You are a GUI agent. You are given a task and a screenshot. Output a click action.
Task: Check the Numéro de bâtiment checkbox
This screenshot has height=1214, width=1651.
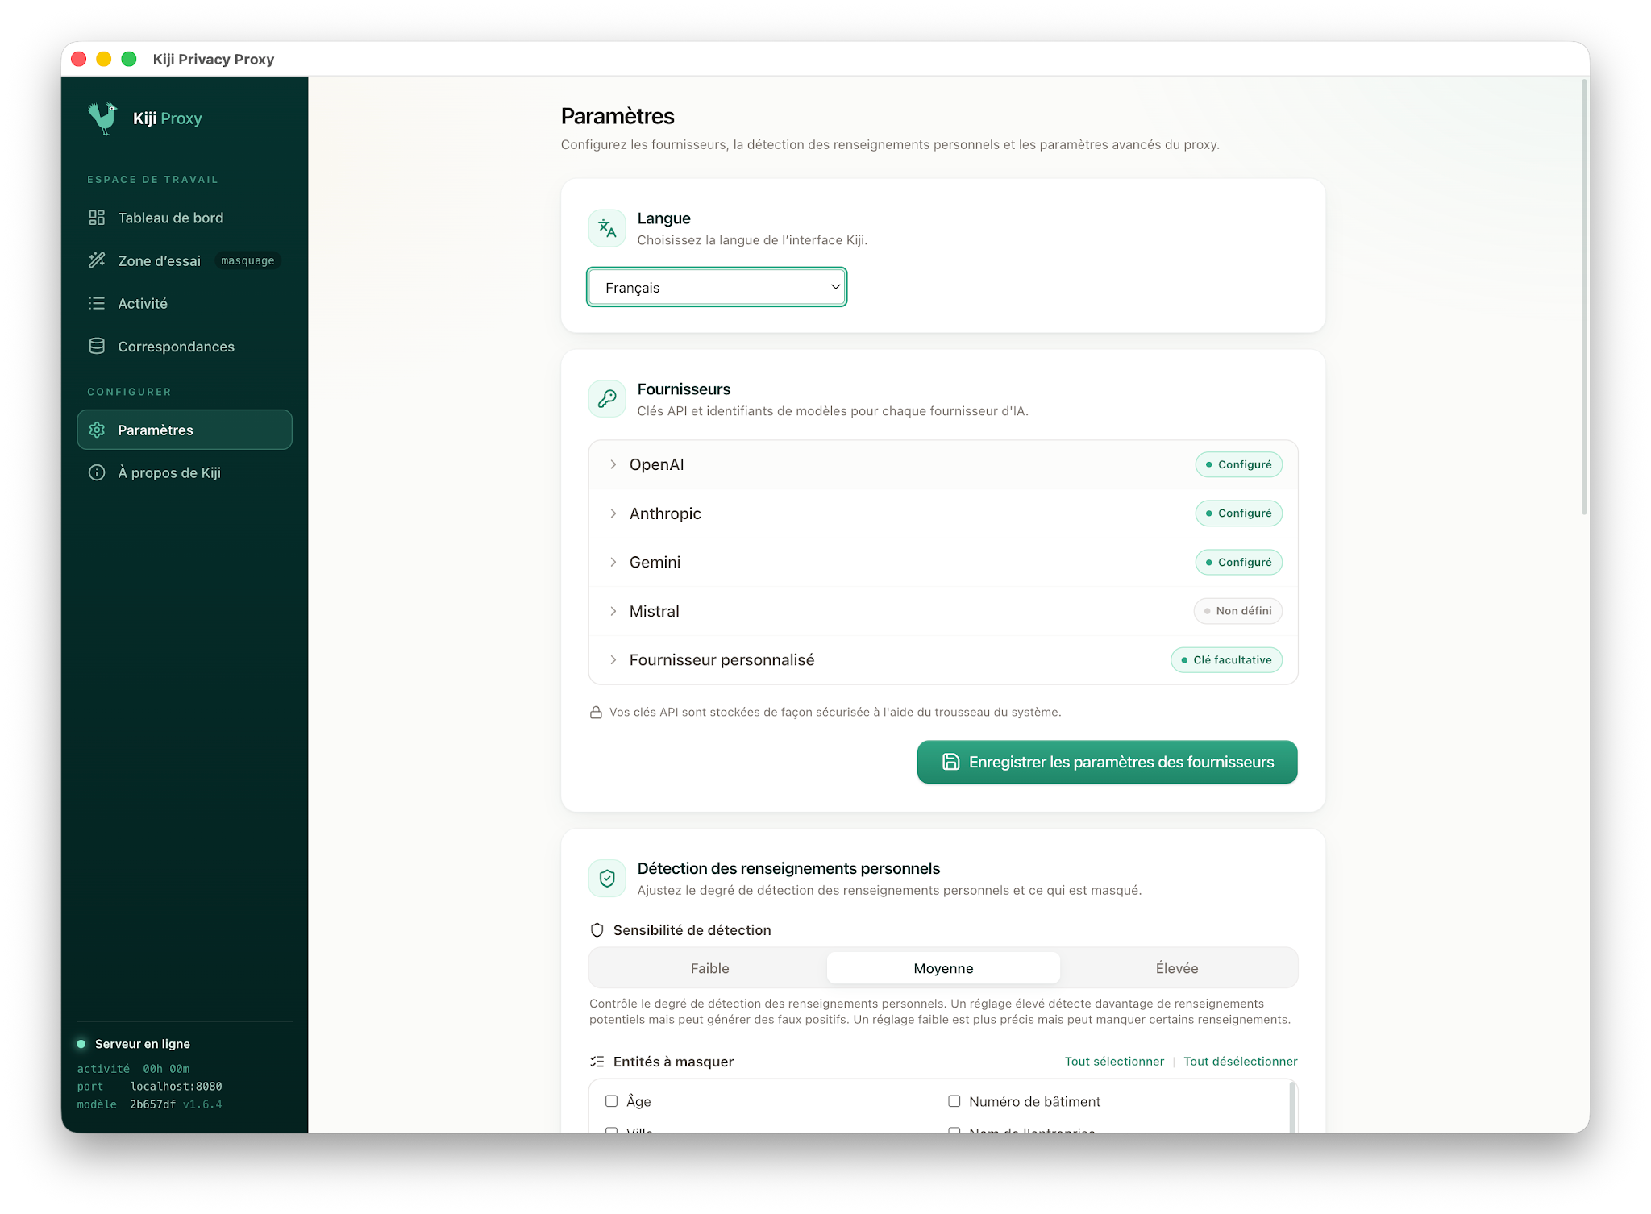pyautogui.click(x=954, y=1101)
